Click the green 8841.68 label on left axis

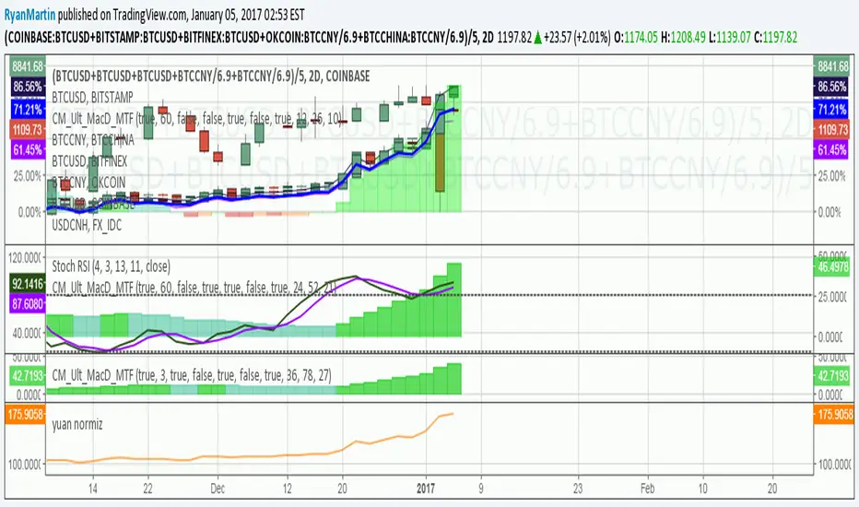[x=28, y=66]
